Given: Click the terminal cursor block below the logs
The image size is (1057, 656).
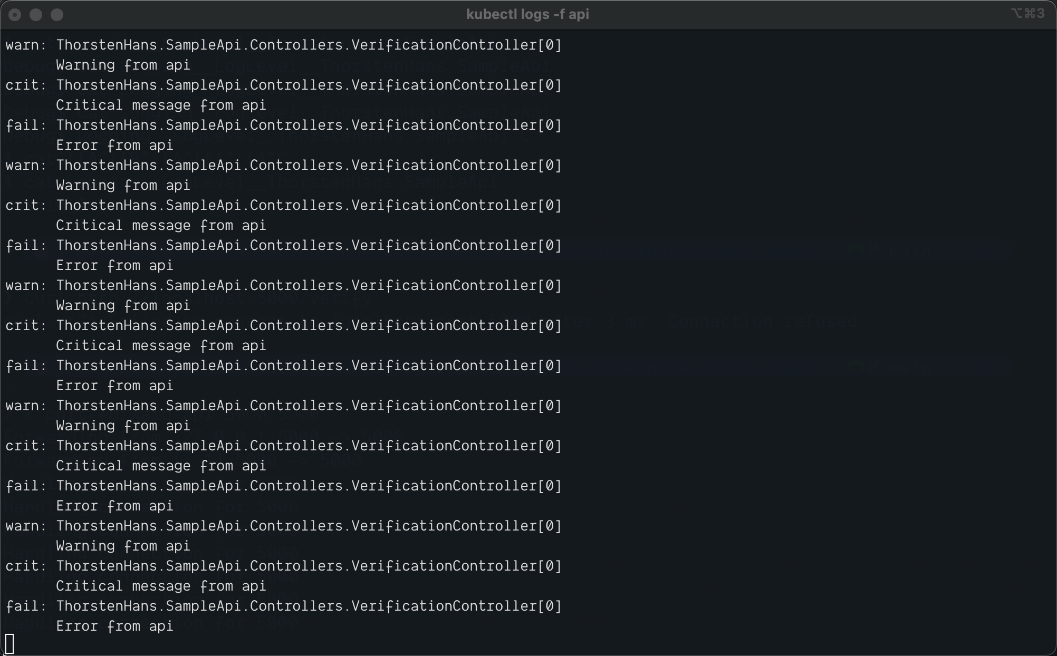Looking at the screenshot, I should (9, 644).
